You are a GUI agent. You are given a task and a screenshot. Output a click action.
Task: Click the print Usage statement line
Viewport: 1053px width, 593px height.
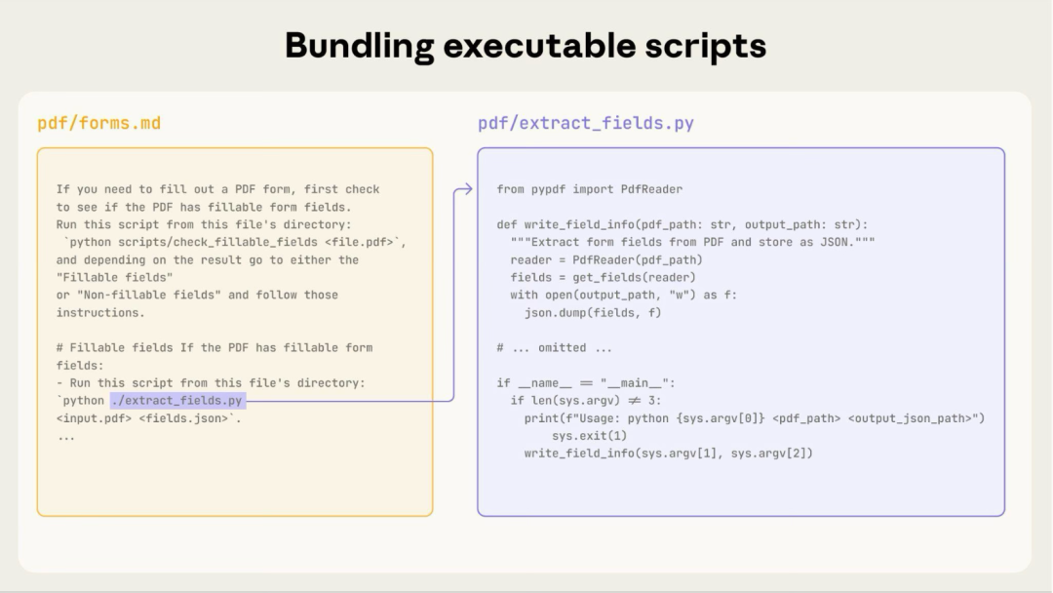click(x=754, y=418)
